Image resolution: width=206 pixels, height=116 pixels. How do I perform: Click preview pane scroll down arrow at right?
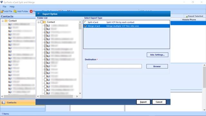point(204,110)
